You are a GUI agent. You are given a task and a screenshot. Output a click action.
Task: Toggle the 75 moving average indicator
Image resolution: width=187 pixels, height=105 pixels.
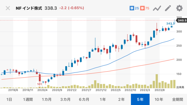(x=145, y=8)
